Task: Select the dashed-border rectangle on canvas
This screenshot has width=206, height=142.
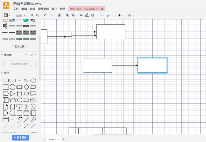Action: pyautogui.click(x=97, y=65)
